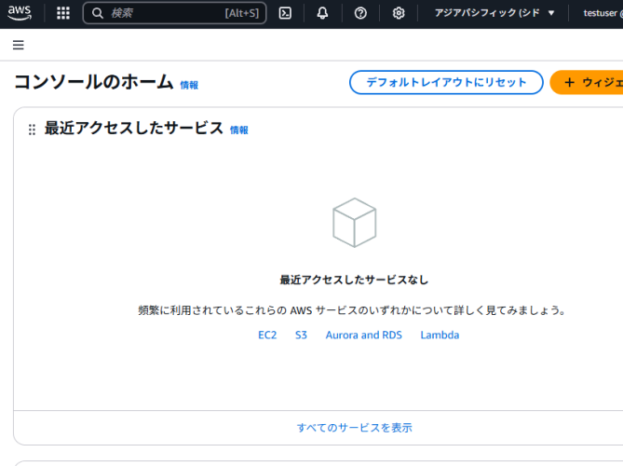The image size is (623, 466).
Task: Launch CloudShell from the top bar
Action: click(285, 13)
